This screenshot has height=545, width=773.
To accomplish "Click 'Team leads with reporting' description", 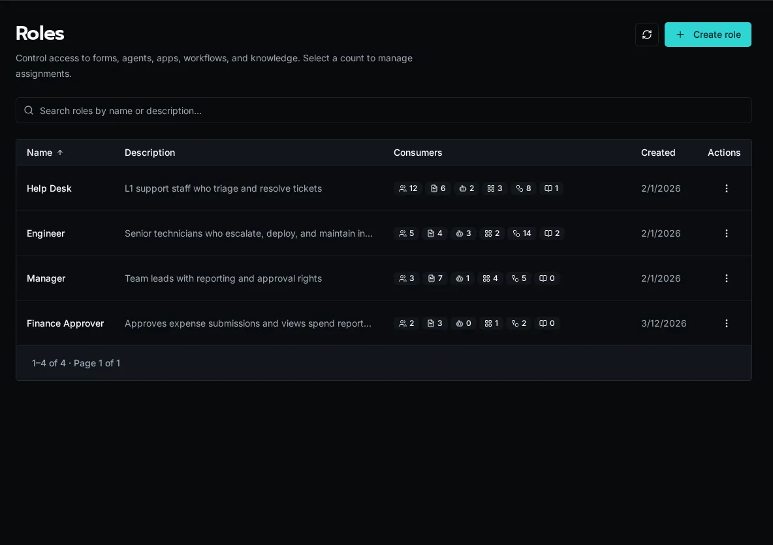I will (223, 278).
